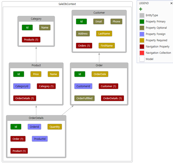Click the LastName property in Customer
The height and width of the screenshot is (164, 173).
[104, 34]
